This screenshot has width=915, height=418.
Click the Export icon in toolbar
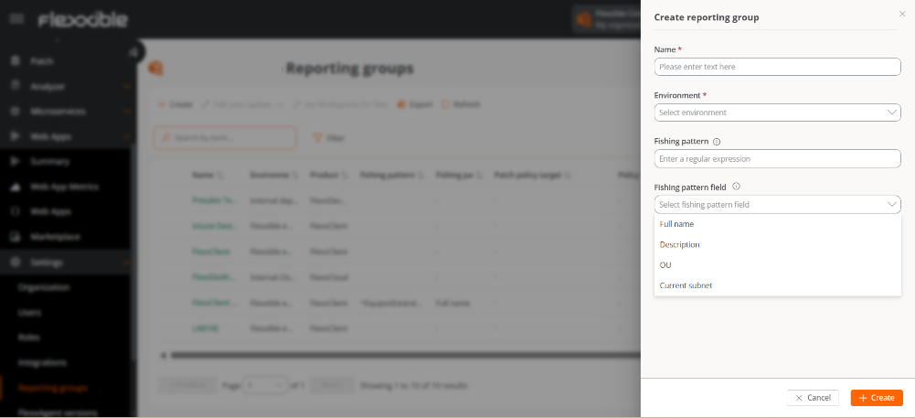point(401,104)
